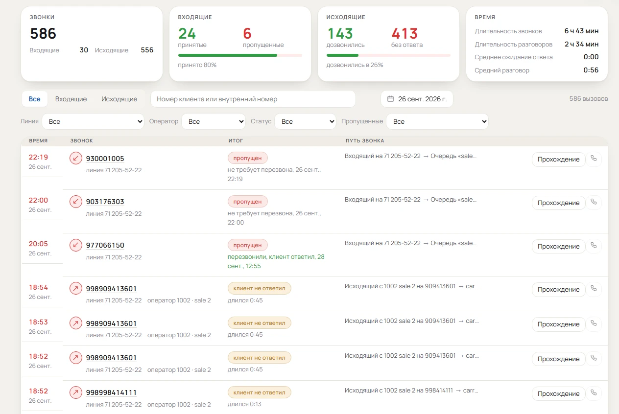Click phone icon in 22:19 call row

(594, 159)
